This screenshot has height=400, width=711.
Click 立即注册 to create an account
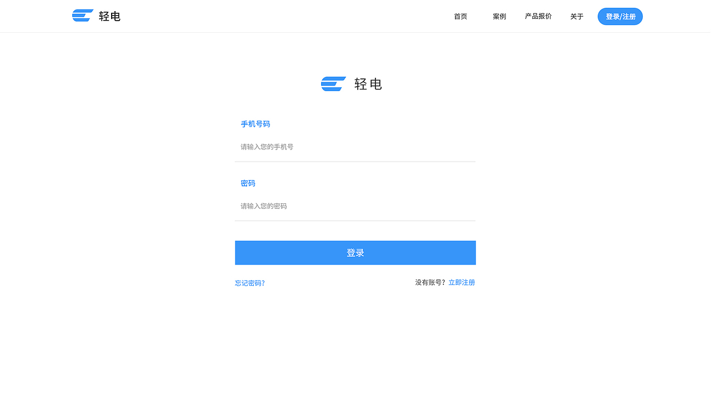click(x=462, y=282)
